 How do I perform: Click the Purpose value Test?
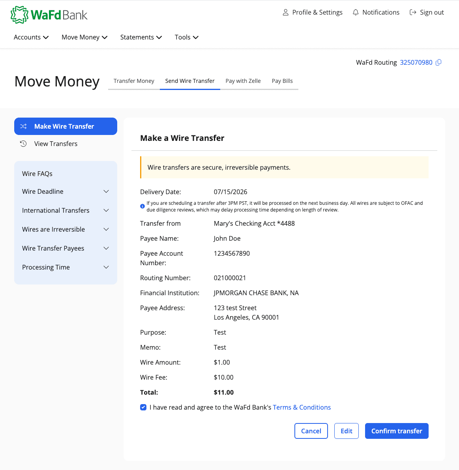click(220, 332)
